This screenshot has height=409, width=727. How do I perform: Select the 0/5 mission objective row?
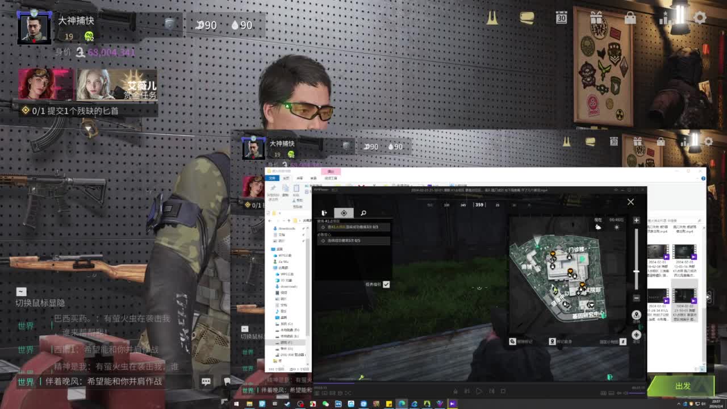tap(354, 240)
